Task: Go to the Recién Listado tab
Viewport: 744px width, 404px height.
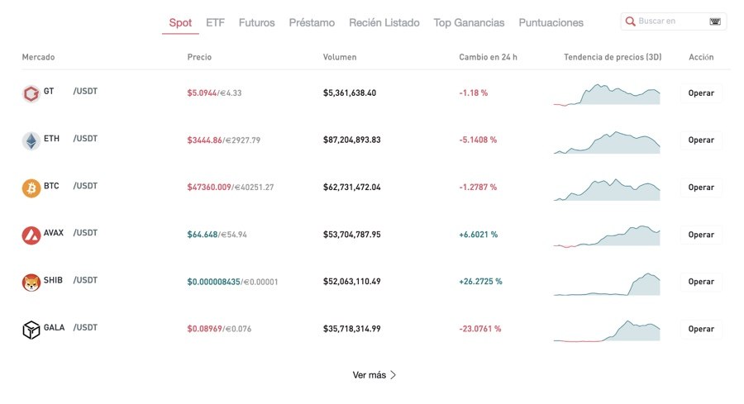Action: click(384, 23)
